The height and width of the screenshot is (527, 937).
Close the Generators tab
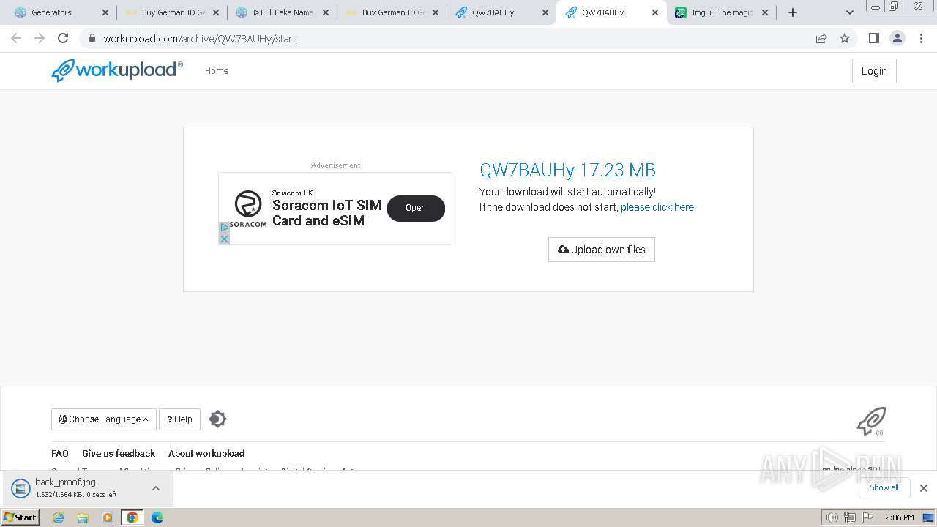coord(105,12)
